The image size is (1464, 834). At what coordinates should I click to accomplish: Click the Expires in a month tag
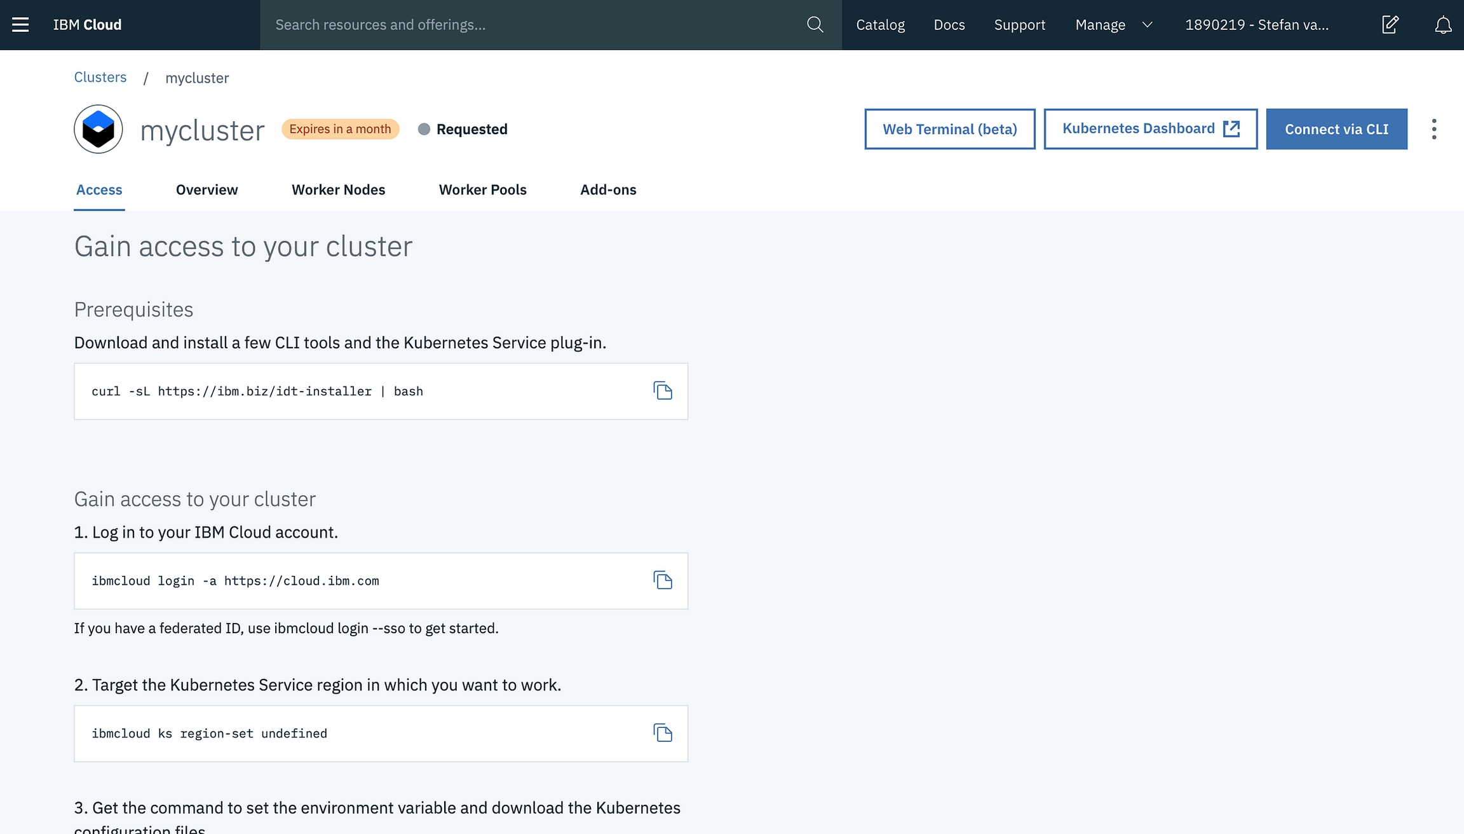point(341,129)
